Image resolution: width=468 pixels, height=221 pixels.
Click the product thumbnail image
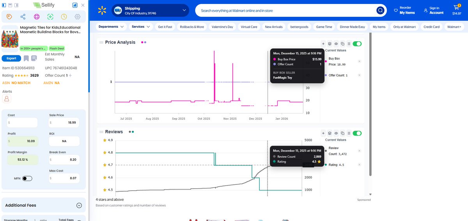tap(10, 39)
